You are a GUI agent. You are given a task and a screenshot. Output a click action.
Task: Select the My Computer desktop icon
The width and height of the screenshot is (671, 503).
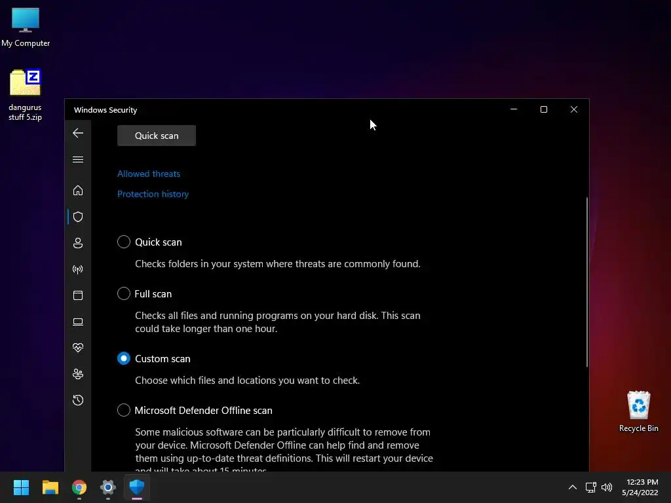coord(26,28)
